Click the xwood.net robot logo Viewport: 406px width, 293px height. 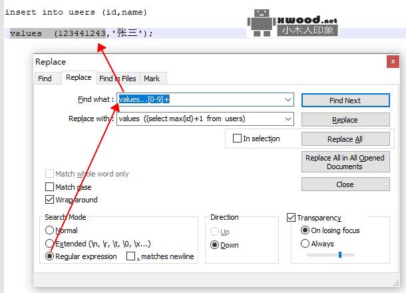262,23
